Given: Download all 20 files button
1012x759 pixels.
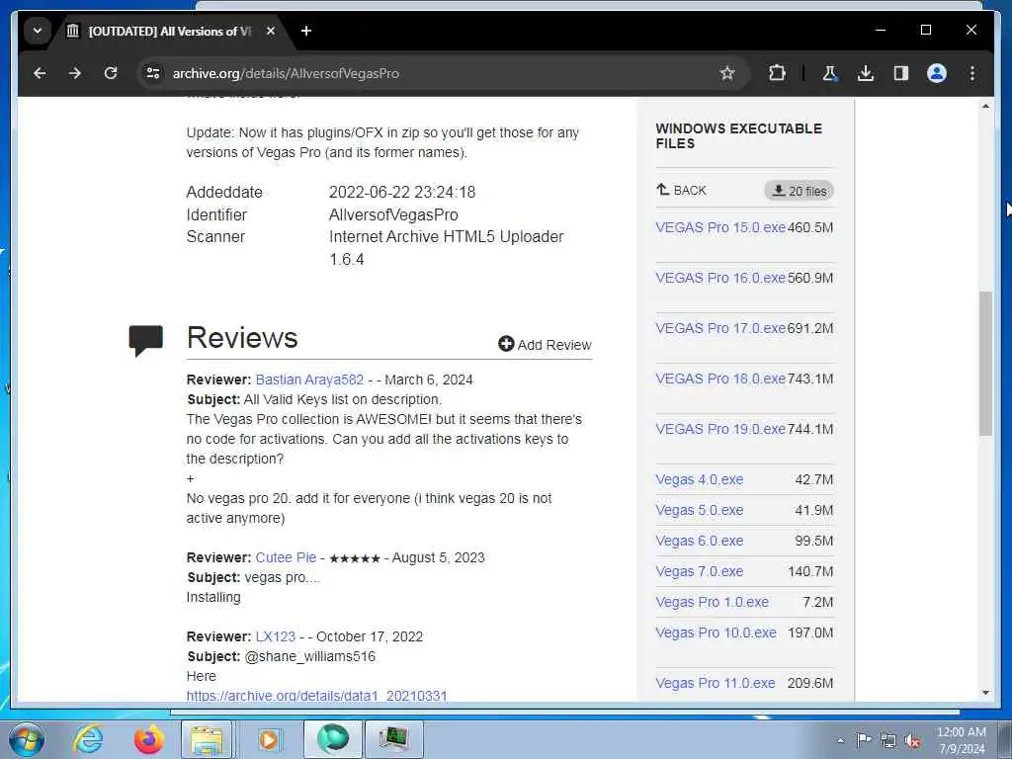Looking at the screenshot, I should [x=799, y=191].
